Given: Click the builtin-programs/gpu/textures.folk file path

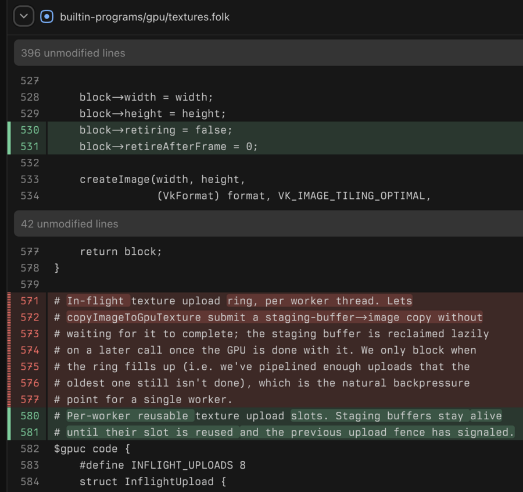Looking at the screenshot, I should pos(145,17).
